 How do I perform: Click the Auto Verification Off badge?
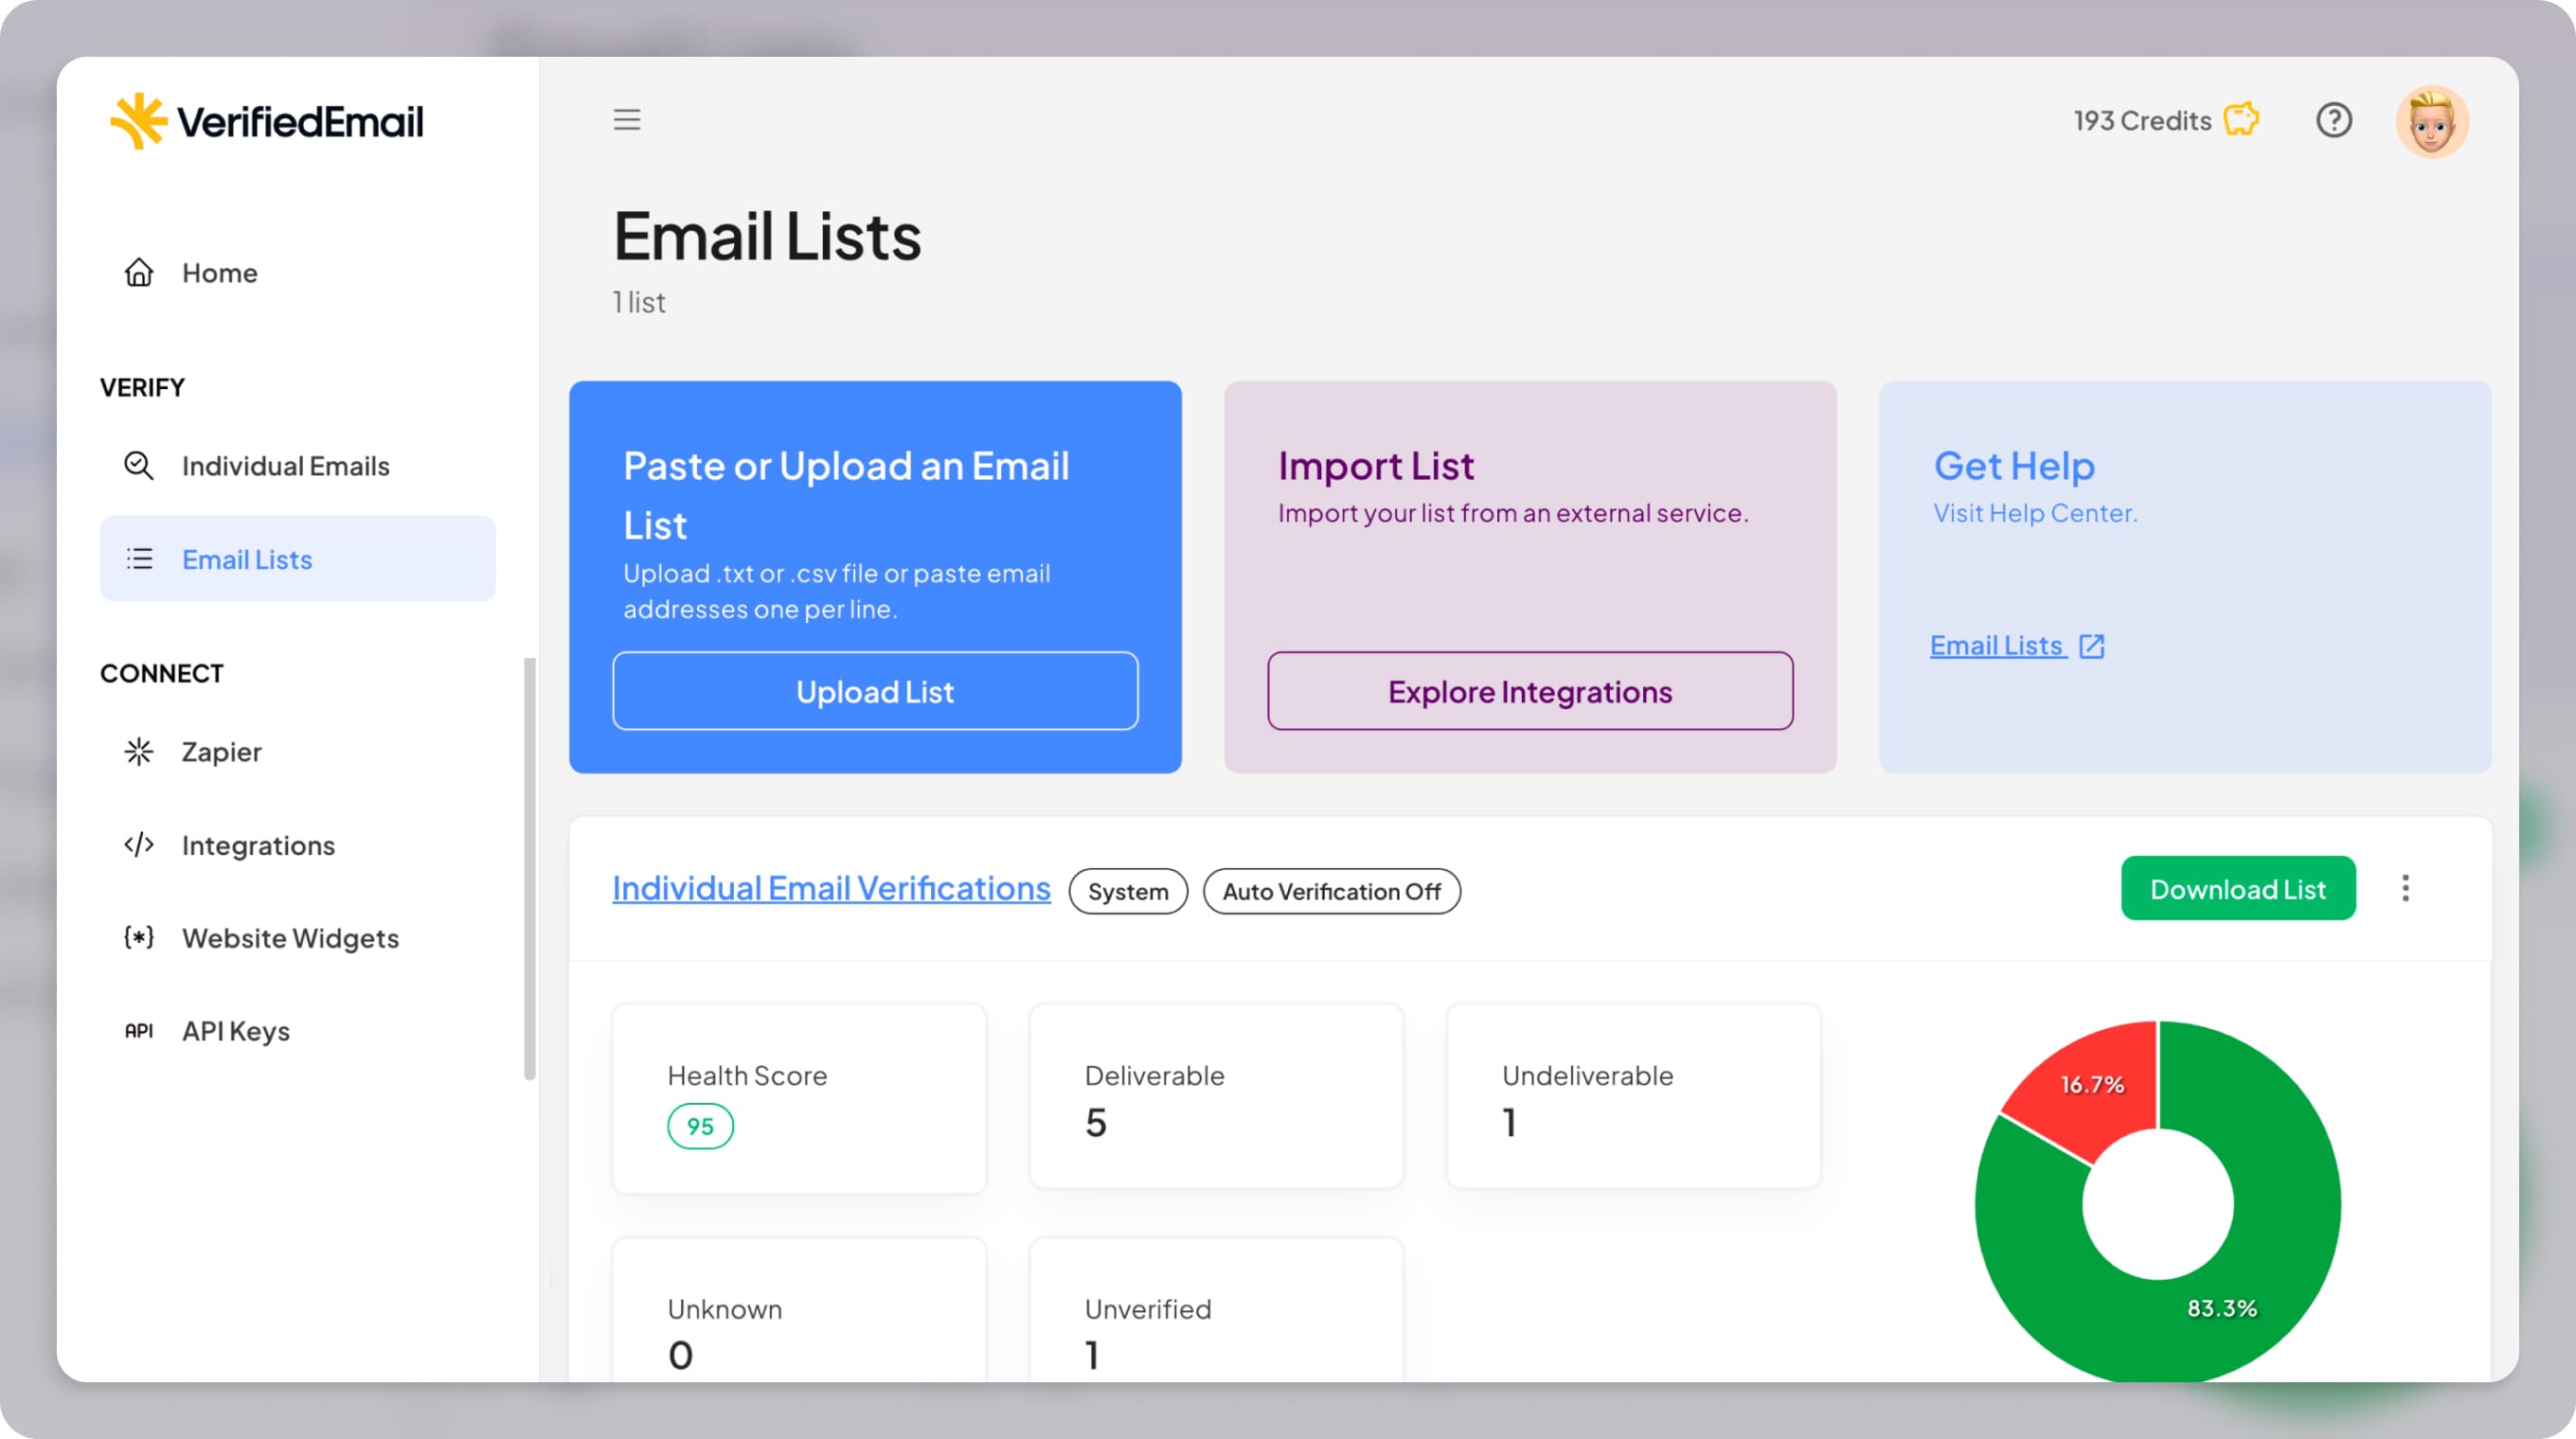(x=1331, y=892)
